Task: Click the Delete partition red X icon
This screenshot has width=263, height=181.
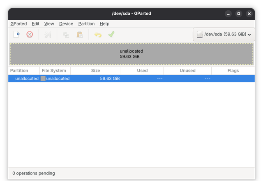Action: tap(30, 35)
